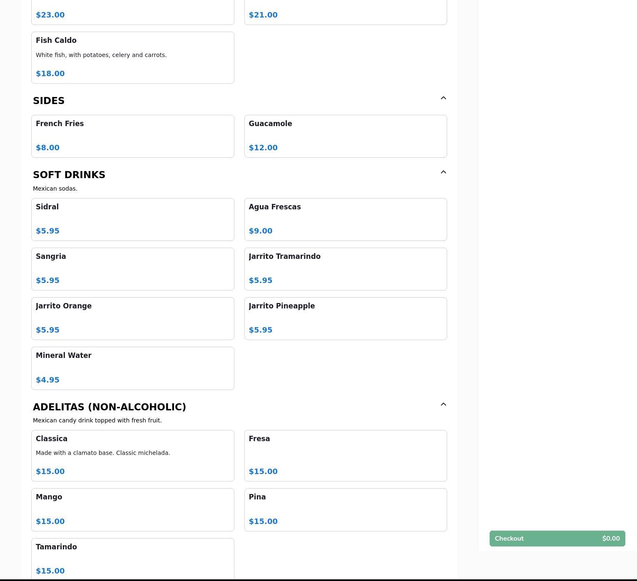Select the Jarrito Pineapple drink
The height and width of the screenshot is (581, 637).
pos(345,318)
